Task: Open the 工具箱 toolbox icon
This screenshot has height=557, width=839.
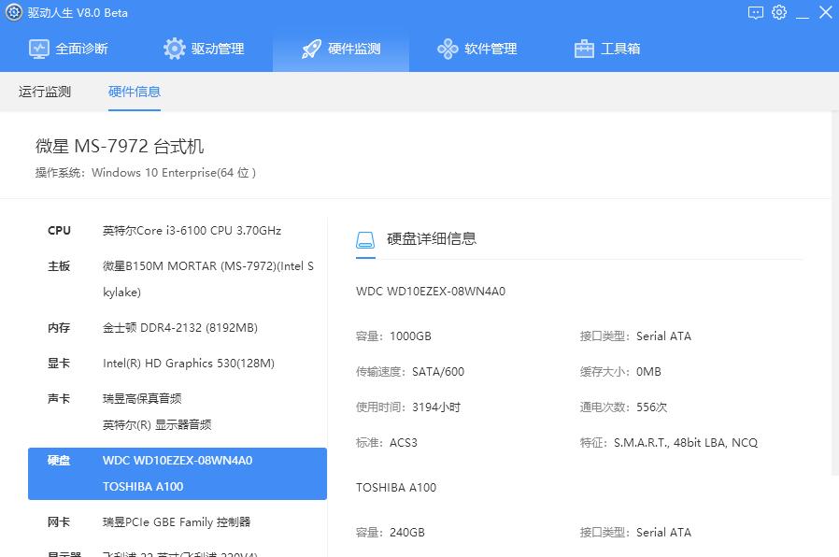Action: (x=584, y=48)
